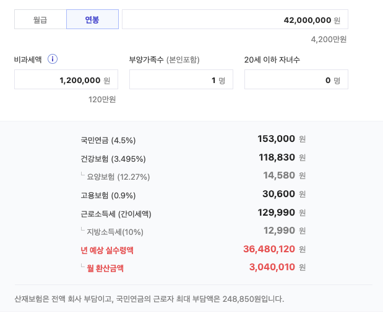The image size is (383, 313).
Task: Click the 20세 이하 자녀수 input field
Action: 296,79
